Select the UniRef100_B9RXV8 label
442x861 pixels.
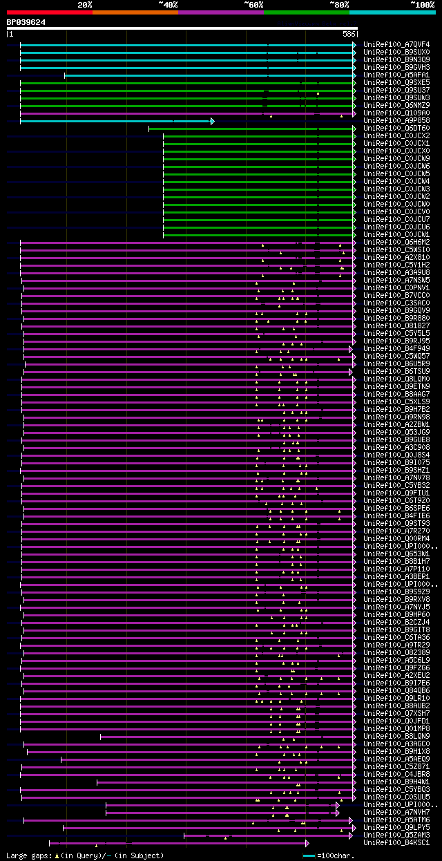coord(396,599)
